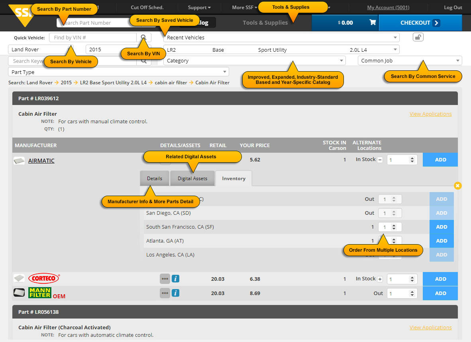
Task: Collapse Airmatic alternate locations minus toggle
Action: coord(380,160)
